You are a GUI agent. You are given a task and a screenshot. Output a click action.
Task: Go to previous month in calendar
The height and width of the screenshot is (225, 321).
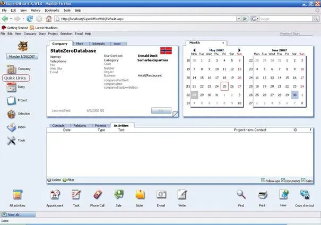pyautogui.click(x=194, y=50)
